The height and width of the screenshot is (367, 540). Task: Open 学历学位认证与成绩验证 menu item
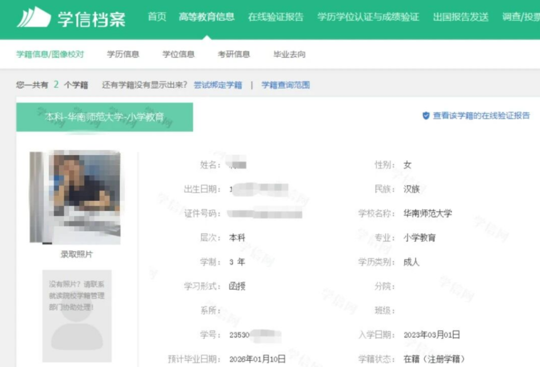pos(368,17)
